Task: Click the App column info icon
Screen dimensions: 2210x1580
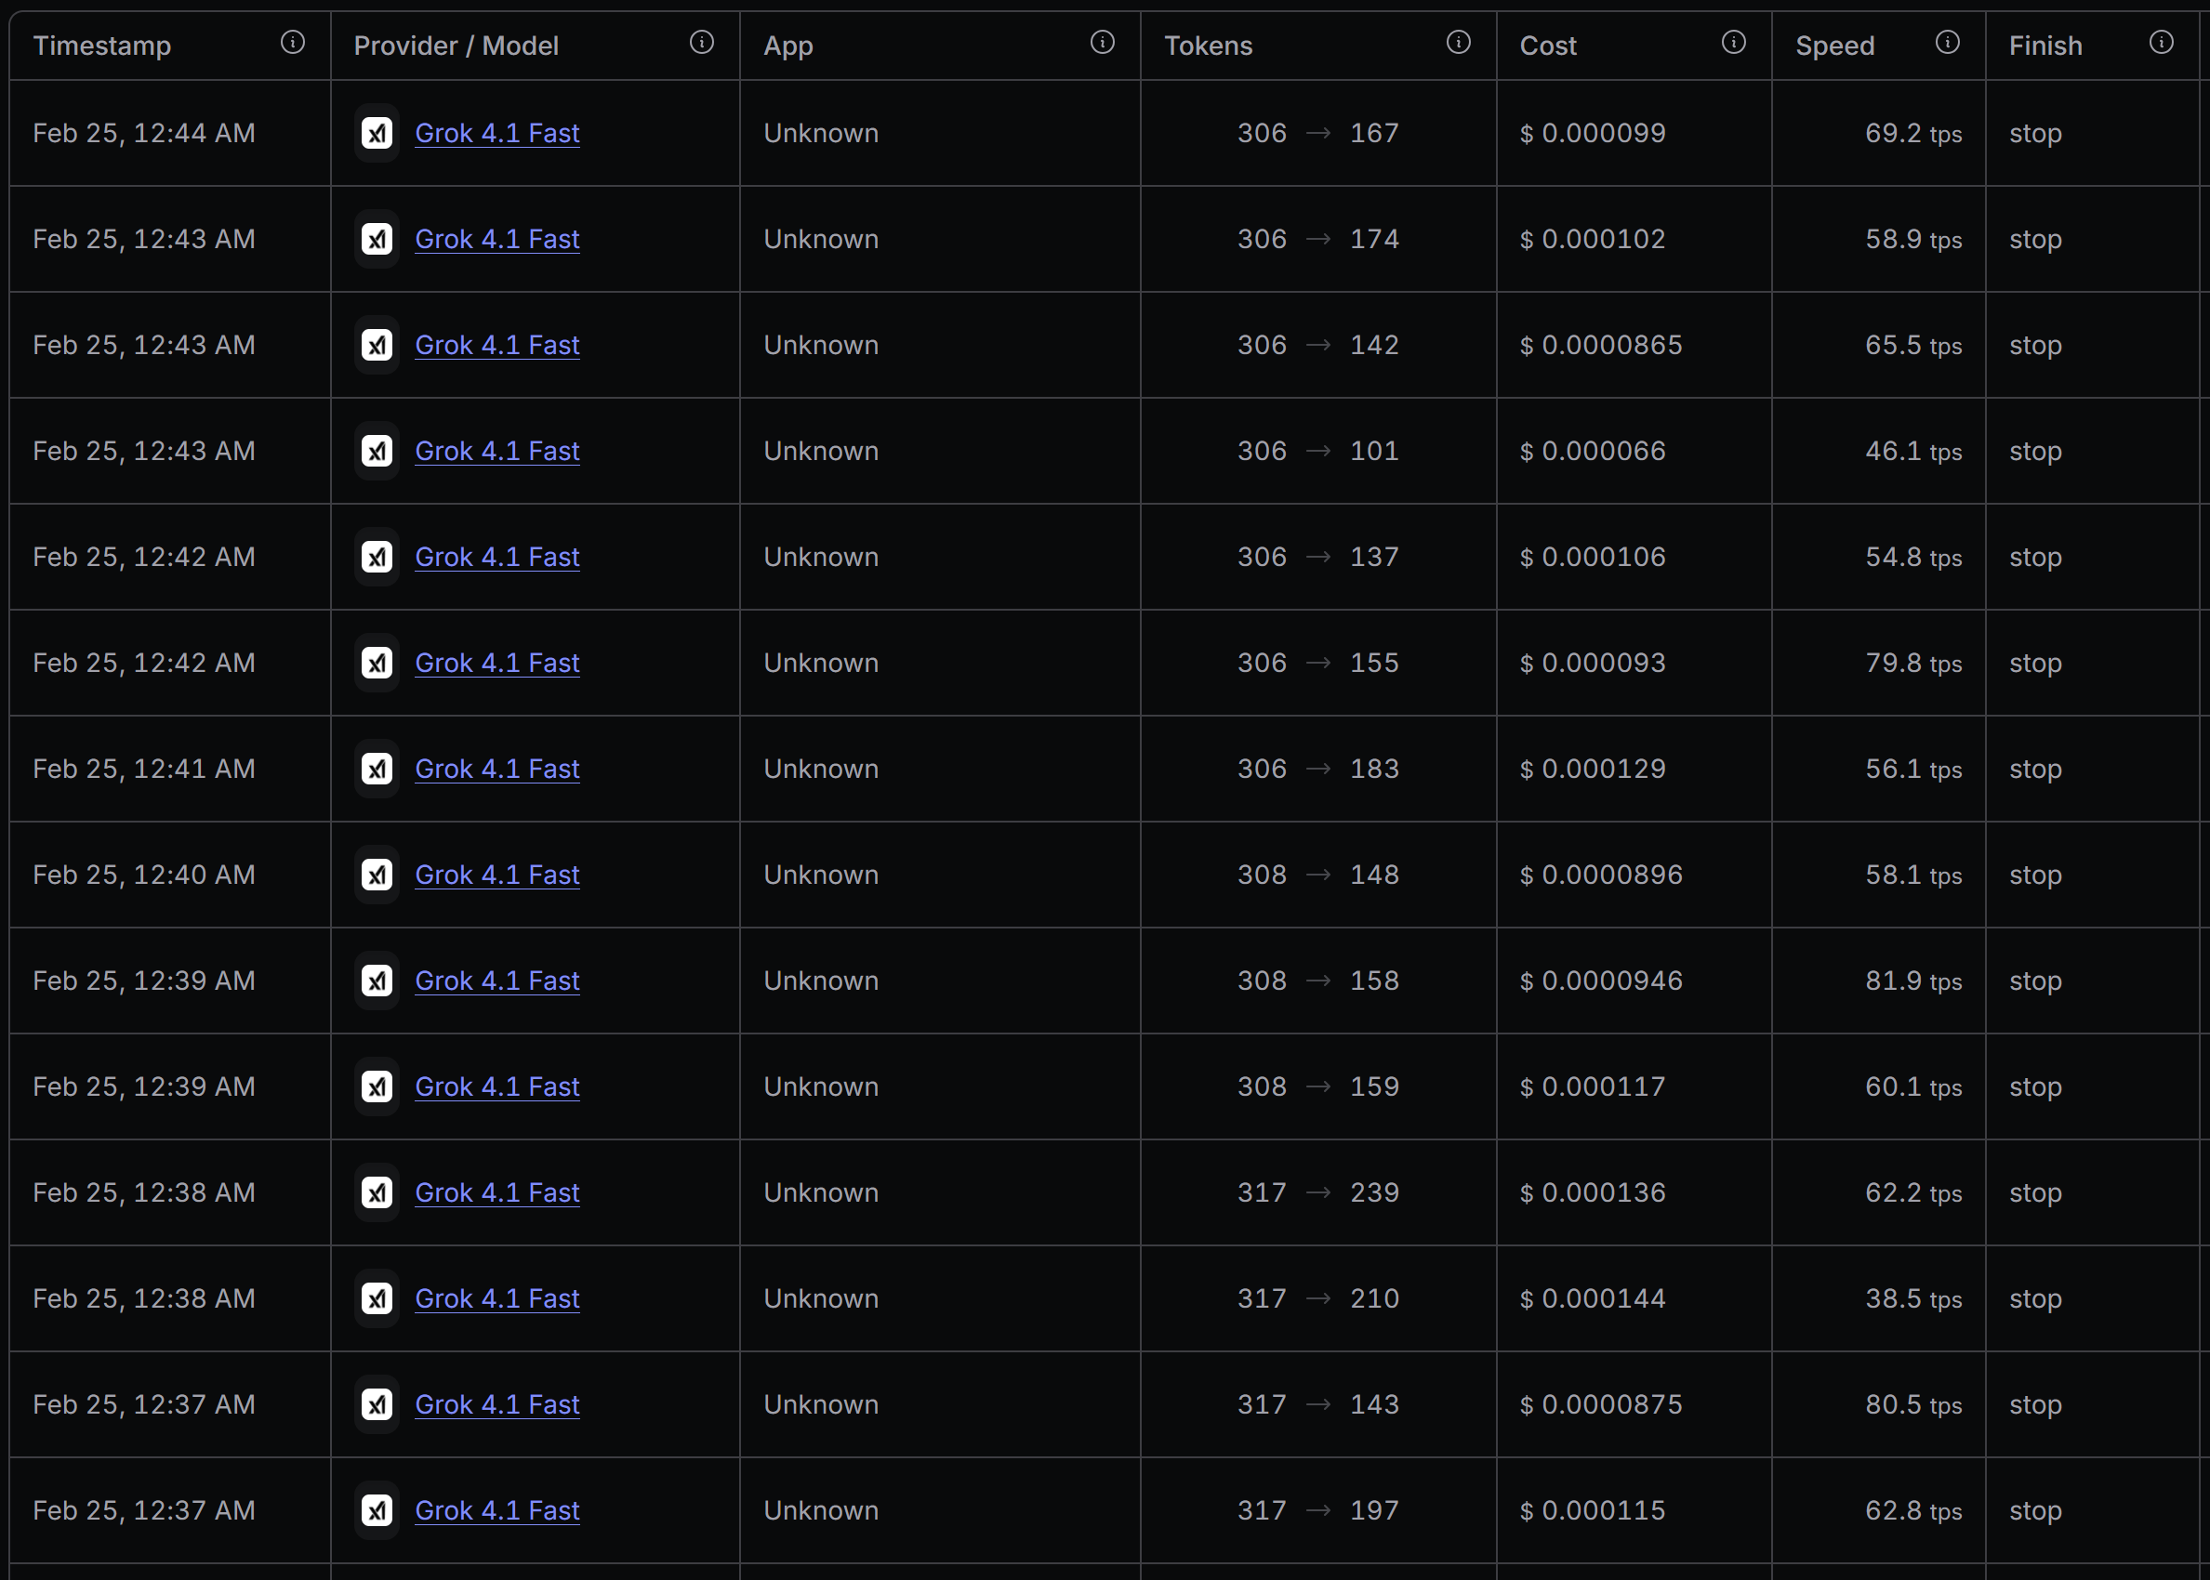Action: (1102, 42)
